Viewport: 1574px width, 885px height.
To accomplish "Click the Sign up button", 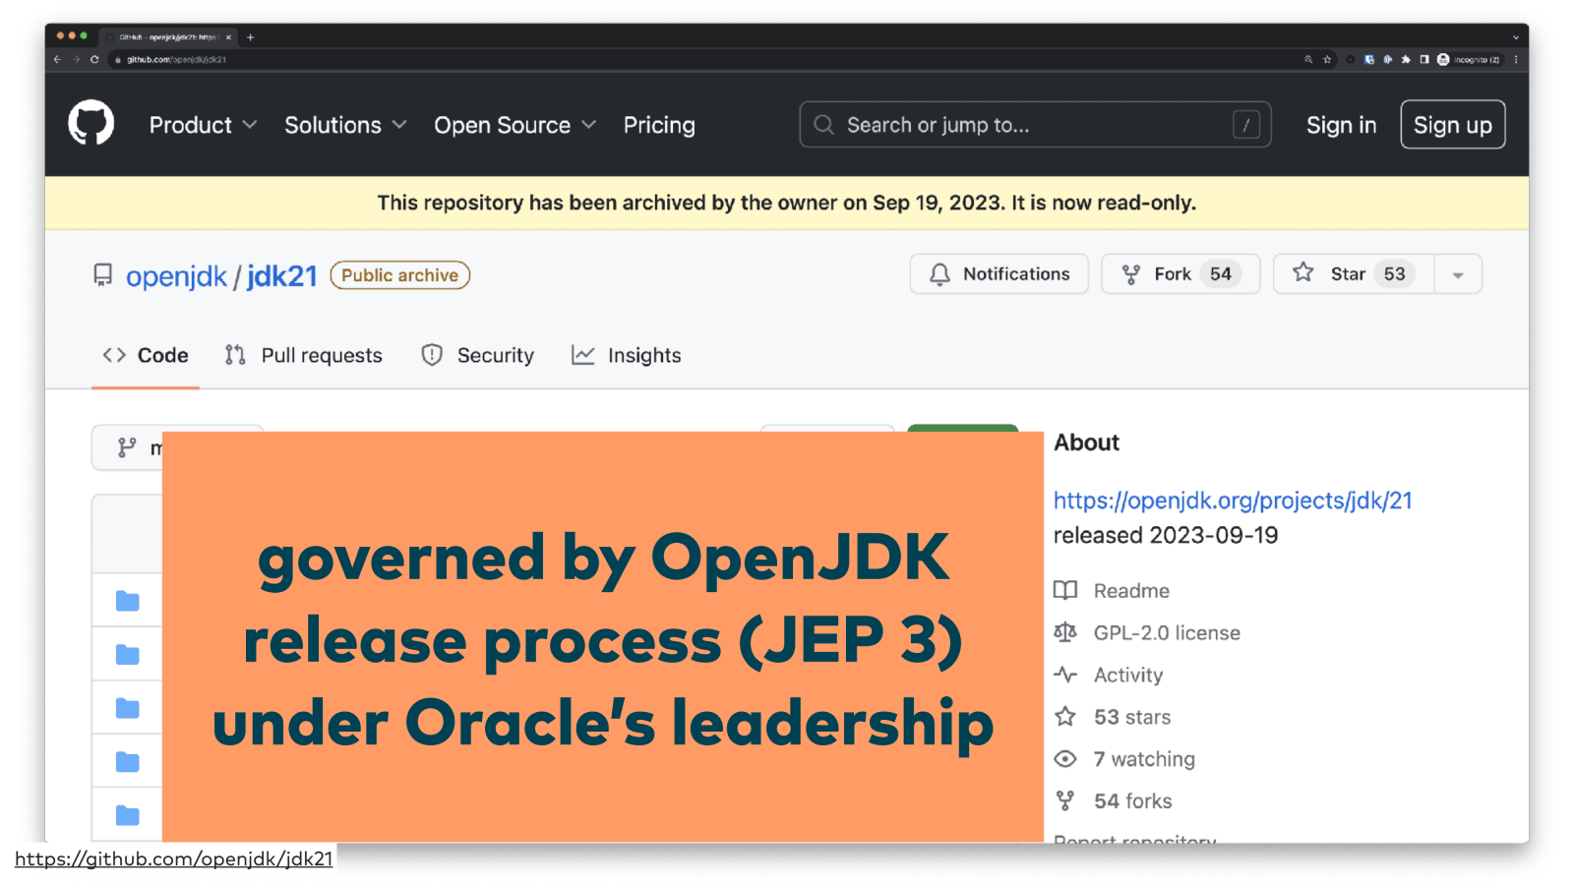I will click(x=1452, y=125).
